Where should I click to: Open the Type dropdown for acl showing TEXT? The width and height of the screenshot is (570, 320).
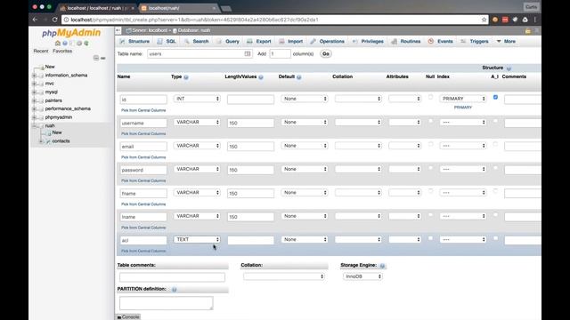click(197, 239)
